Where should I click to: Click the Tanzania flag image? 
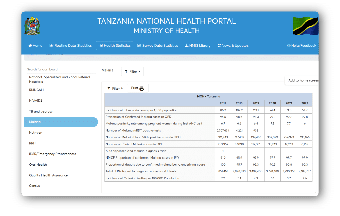305,26
